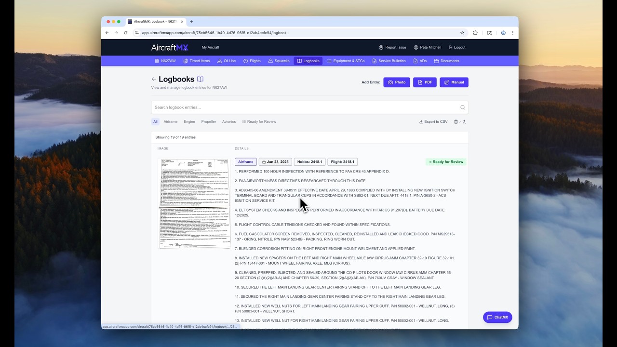The image size is (617, 347).
Task: Filter entries by Airframe
Action: 170,121
